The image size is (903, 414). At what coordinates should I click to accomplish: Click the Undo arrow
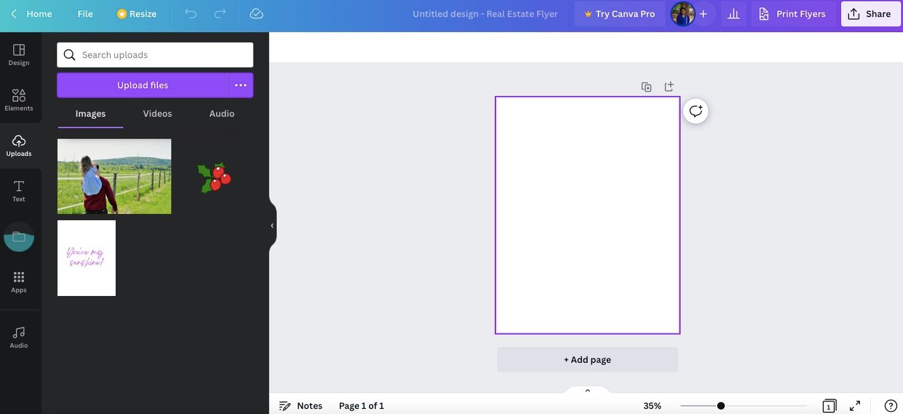click(x=191, y=14)
